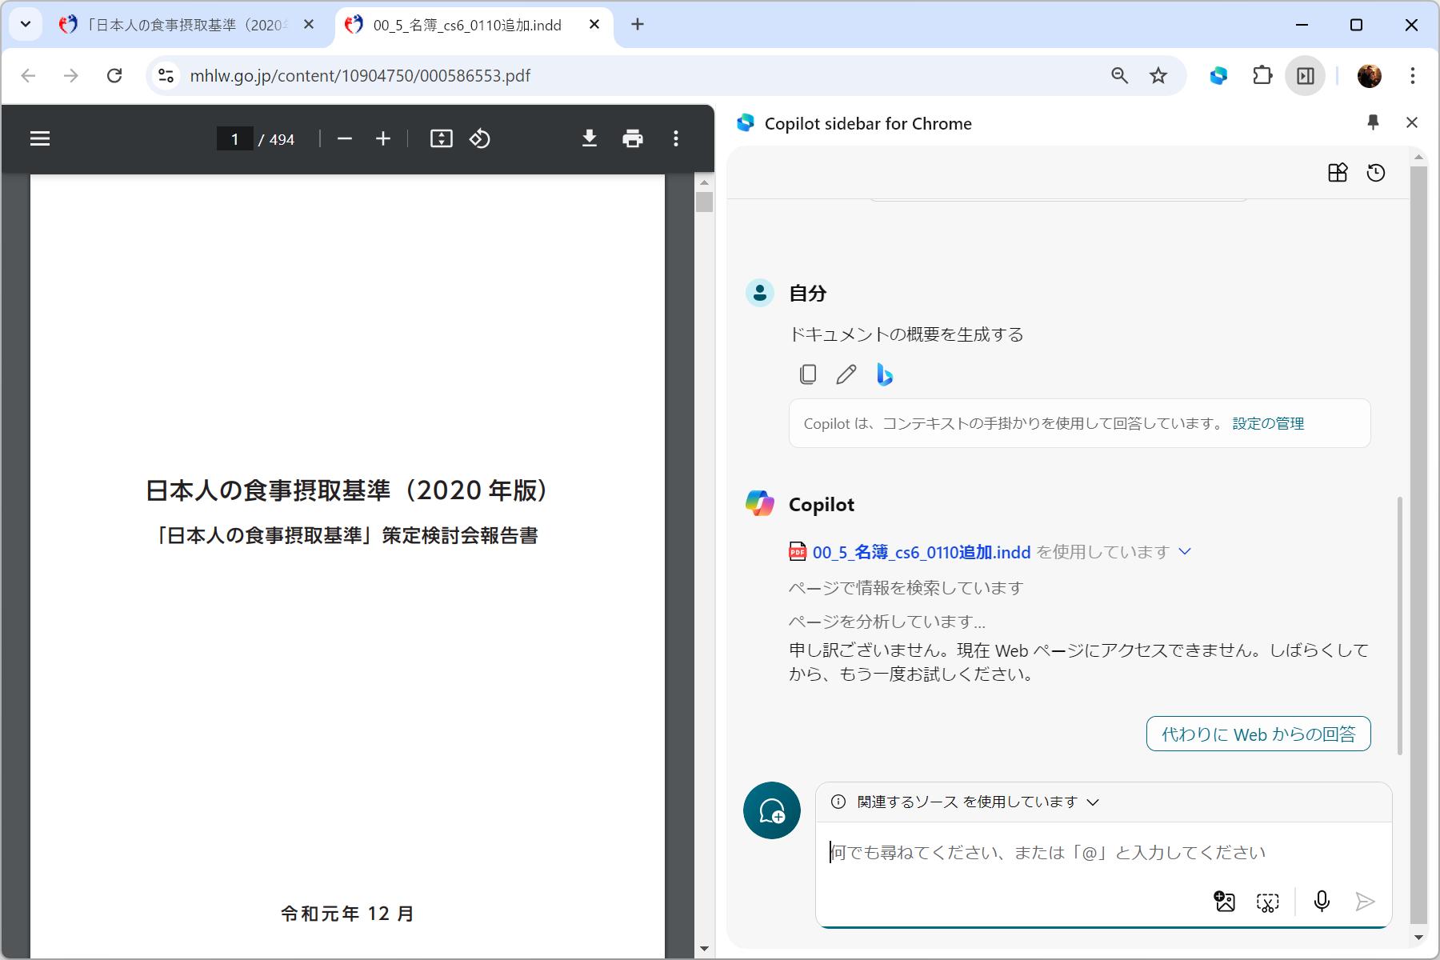
Task: Copy the user message text
Action: pos(808,374)
